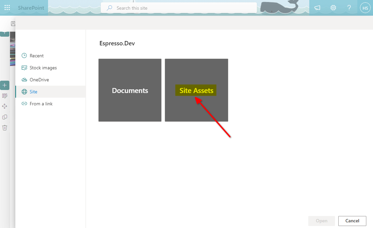This screenshot has height=228, width=373.
Task: Open the megaphone feedback icon
Action: [x=317, y=8]
